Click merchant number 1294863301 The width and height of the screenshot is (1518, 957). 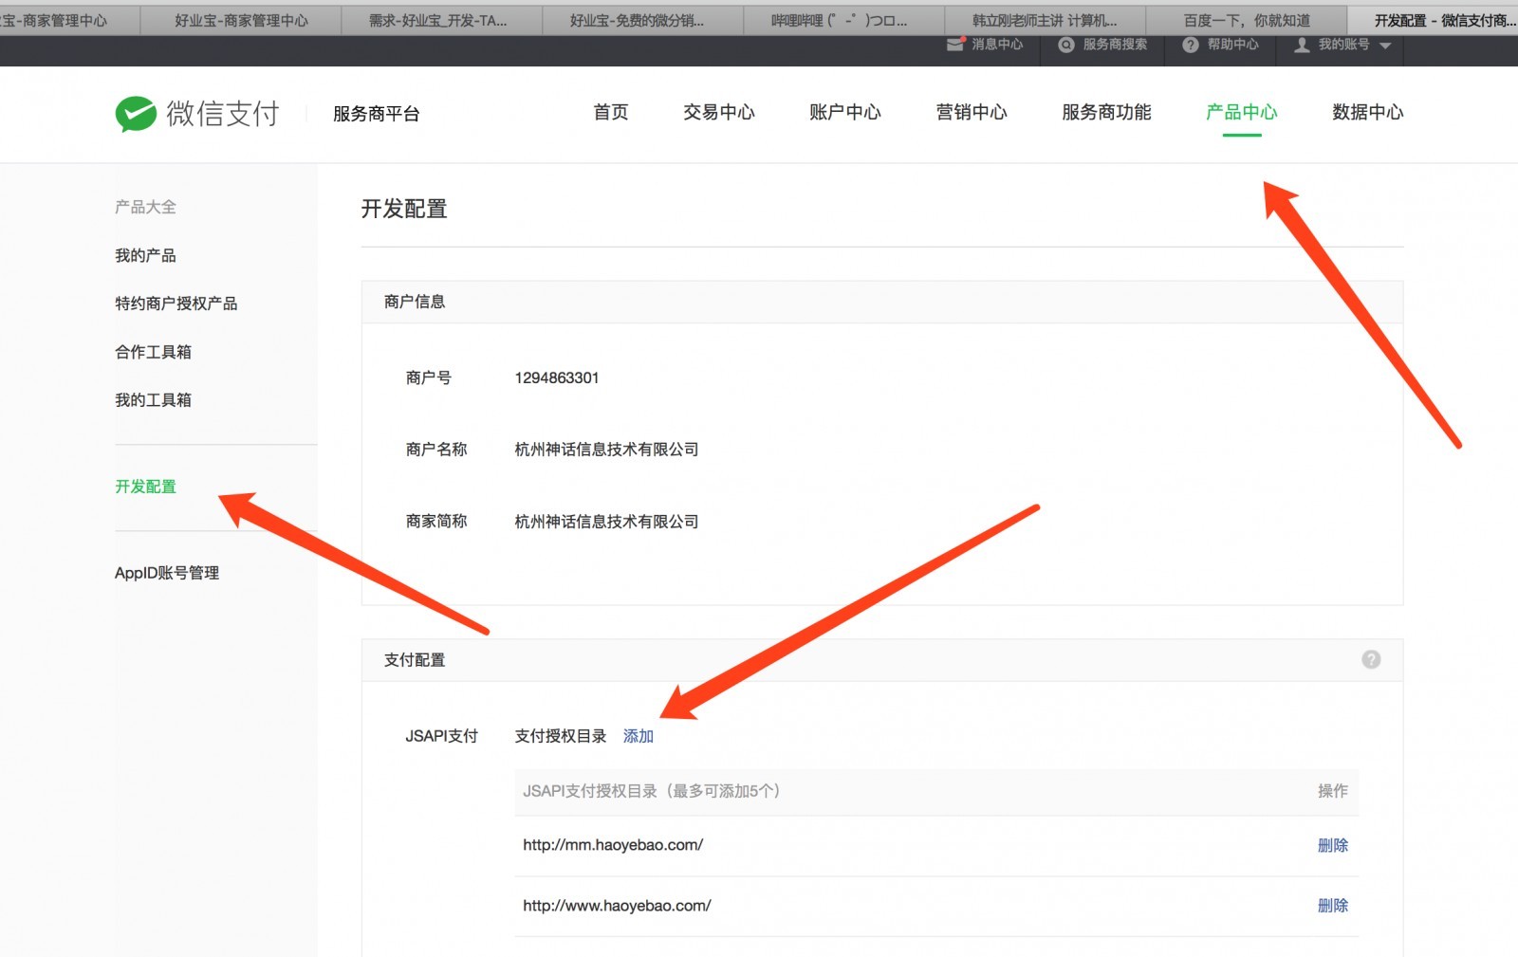point(557,377)
